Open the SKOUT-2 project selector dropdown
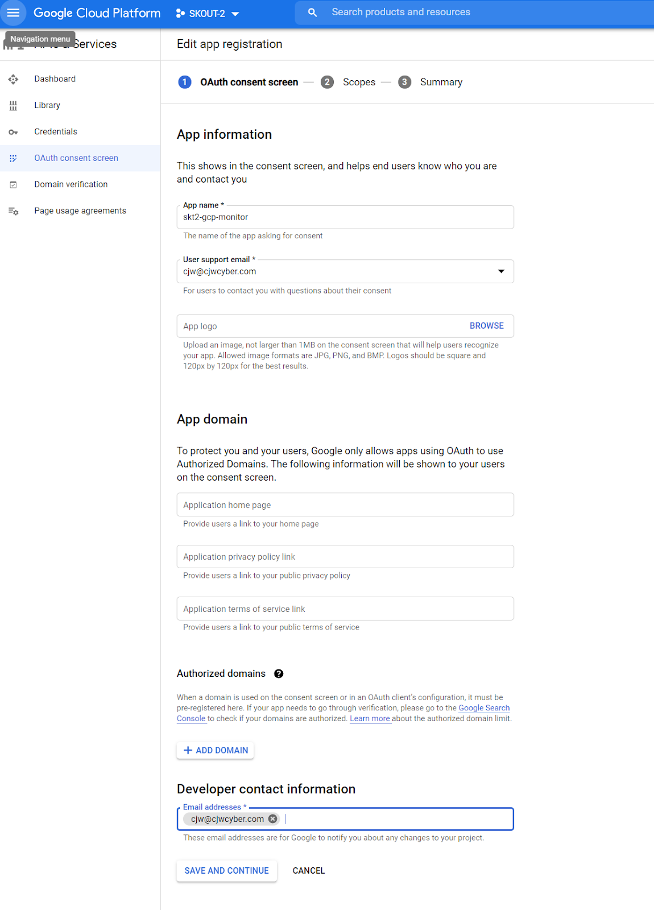The height and width of the screenshot is (910, 654). [208, 14]
